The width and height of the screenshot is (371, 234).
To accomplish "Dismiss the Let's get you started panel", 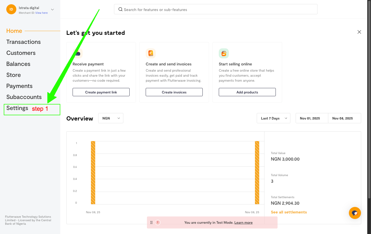I will click(359, 32).
